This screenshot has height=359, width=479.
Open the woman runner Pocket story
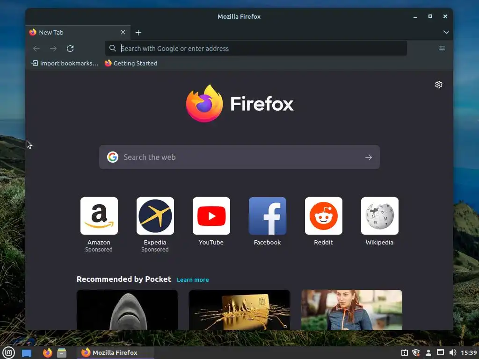coord(352,310)
